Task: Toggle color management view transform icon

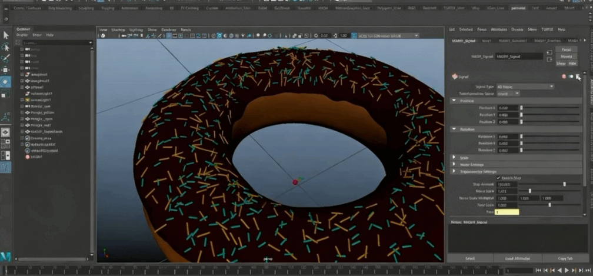Action: coord(354,35)
